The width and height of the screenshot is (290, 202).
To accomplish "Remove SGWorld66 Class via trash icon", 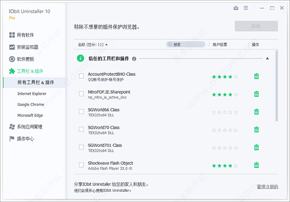I will coord(256,112).
